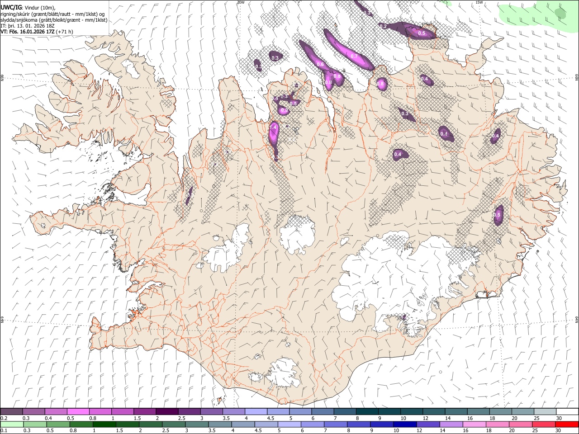579x434 pixels.
Task: Click the pale green 0.1 swatch in rain scale
Action: pos(12,424)
